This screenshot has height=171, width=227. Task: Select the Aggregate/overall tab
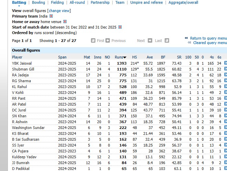click(x=183, y=2)
